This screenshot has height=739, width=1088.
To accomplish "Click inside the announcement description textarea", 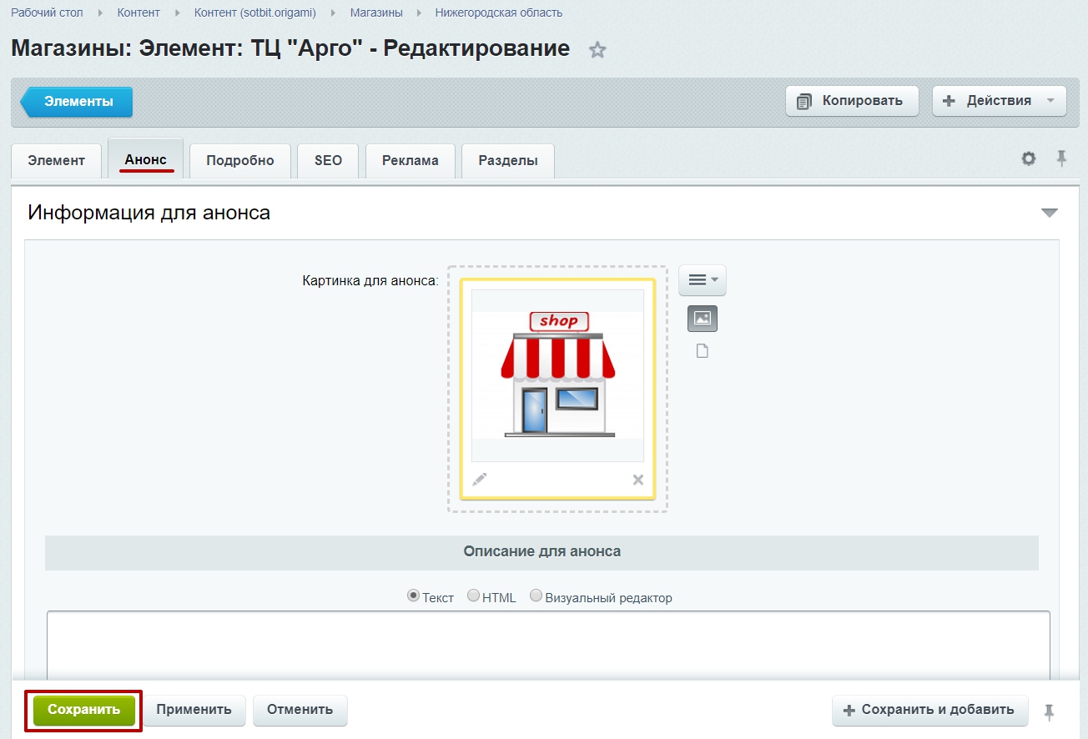I will (x=548, y=646).
